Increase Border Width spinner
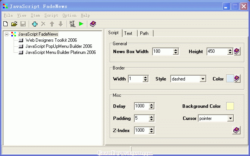Screen dimensions: 250x156 (145, 77)
